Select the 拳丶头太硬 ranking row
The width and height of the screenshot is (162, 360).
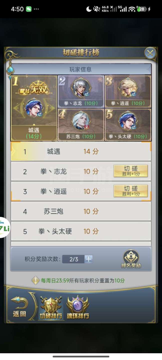tap(81, 231)
